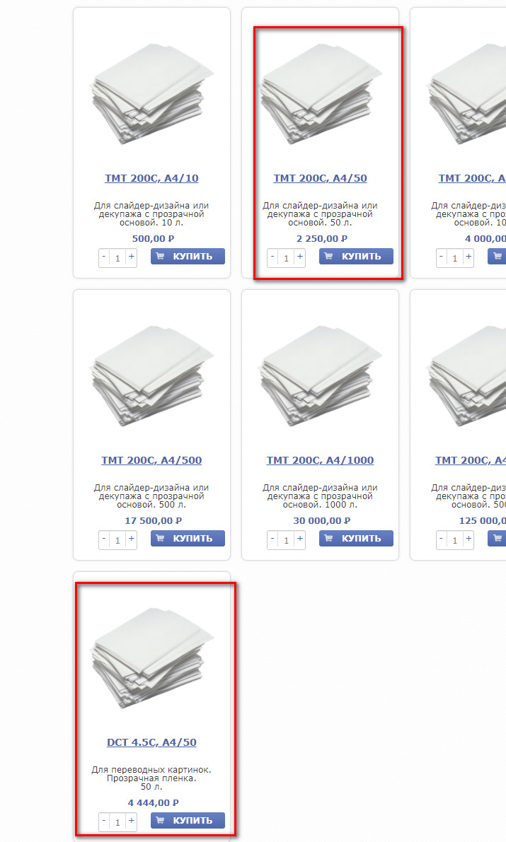
Task: Open the DCT 4.5C, A4/50 product link
Action: coord(151,742)
